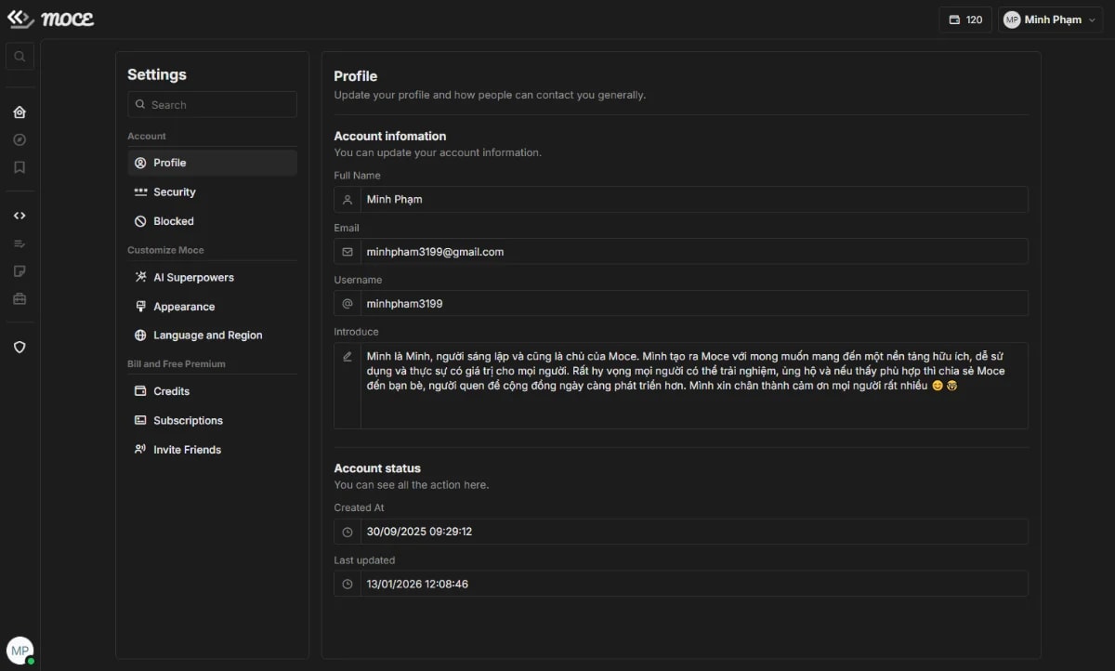Open the 120 credits balance button
The image size is (1115, 671).
pyautogui.click(x=965, y=20)
